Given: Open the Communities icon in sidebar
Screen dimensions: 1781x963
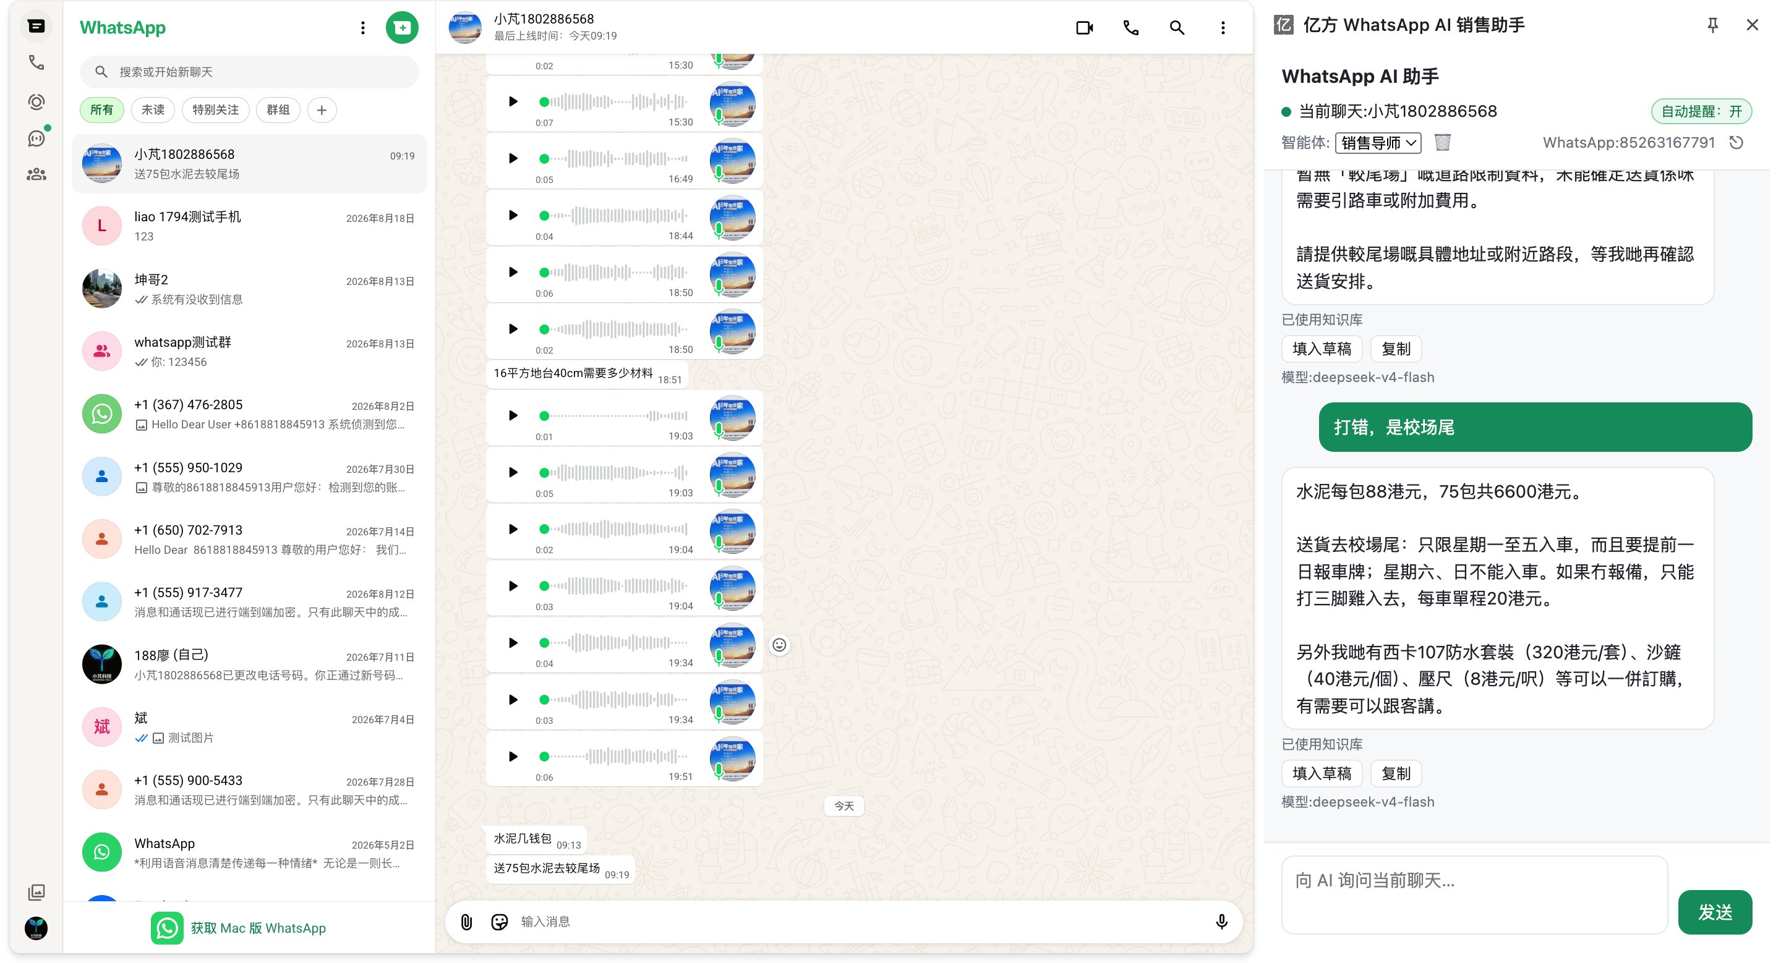Looking at the screenshot, I should coord(36,175).
